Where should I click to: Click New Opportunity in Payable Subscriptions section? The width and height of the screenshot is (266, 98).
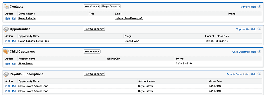[94, 74]
